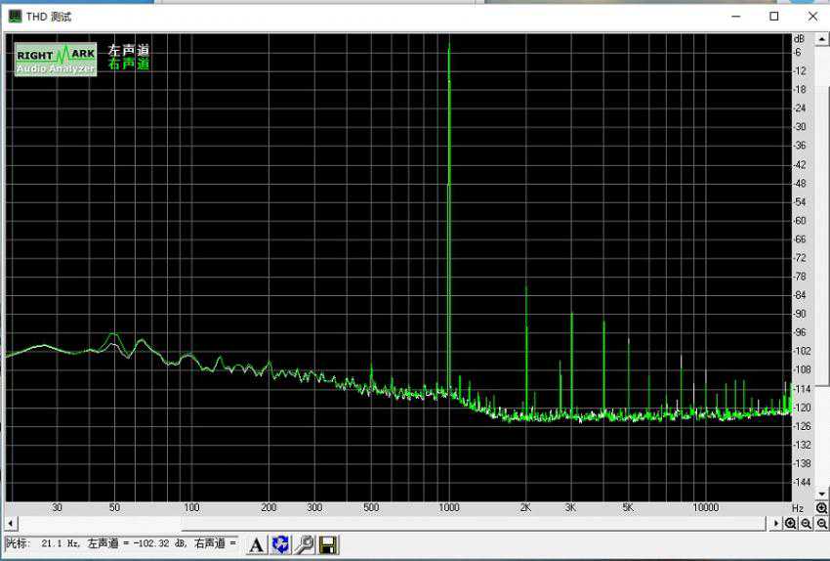Click the horizontal scrollbar track
Screen dimensions: 830x561
point(391,524)
